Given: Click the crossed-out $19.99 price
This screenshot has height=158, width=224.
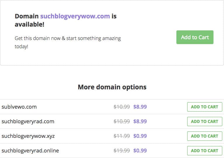Looking at the screenshot, I should click(x=121, y=151).
